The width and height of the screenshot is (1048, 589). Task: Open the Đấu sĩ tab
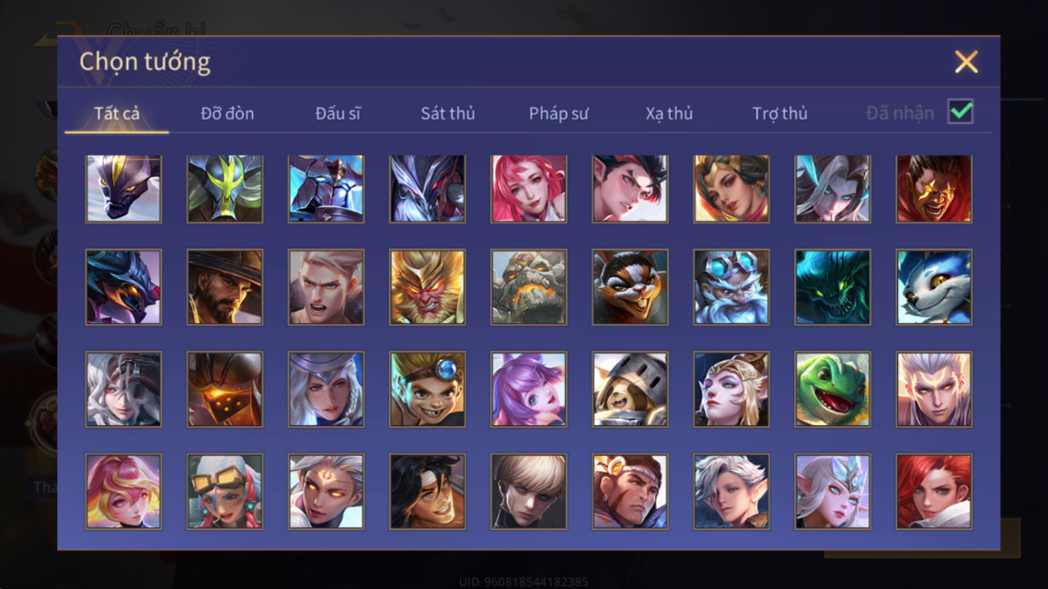point(338,113)
